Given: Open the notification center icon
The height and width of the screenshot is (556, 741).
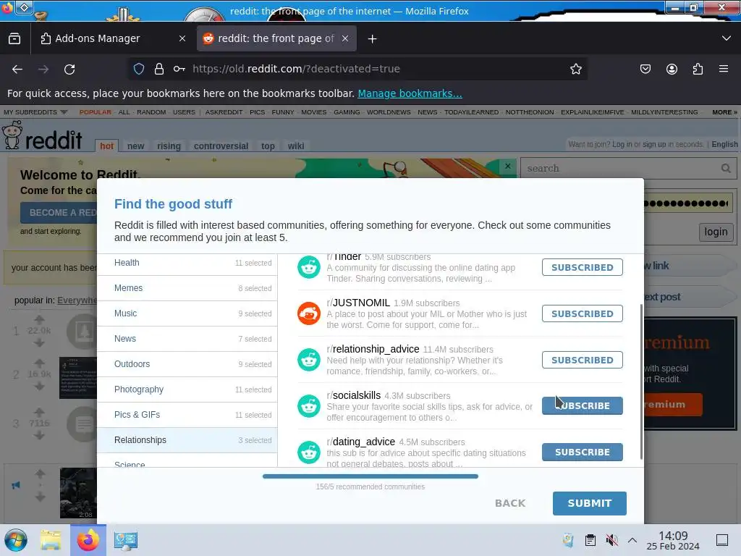Looking at the screenshot, I should click(722, 540).
